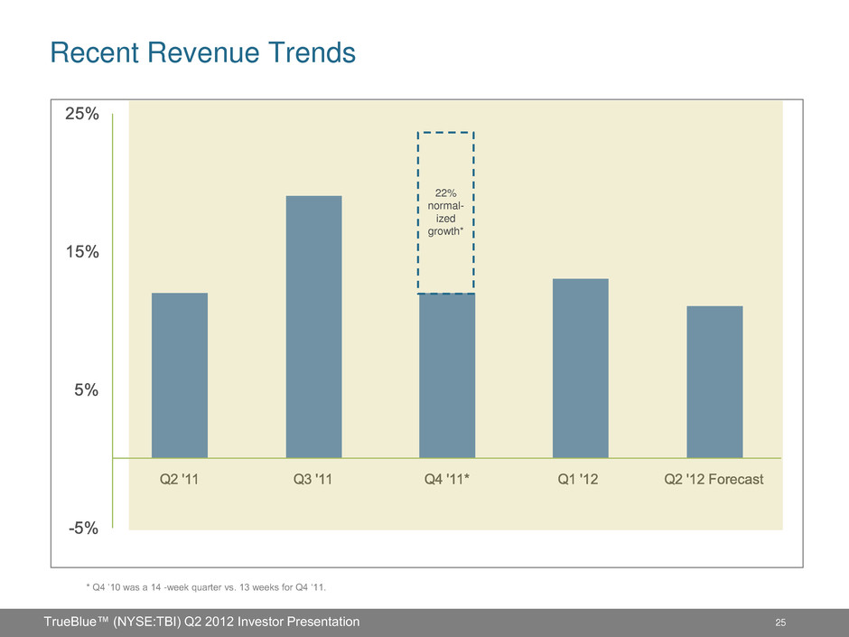Screen dimensions: 849x637
Task: Click the Q1 '12 category label
Action: [580, 480]
